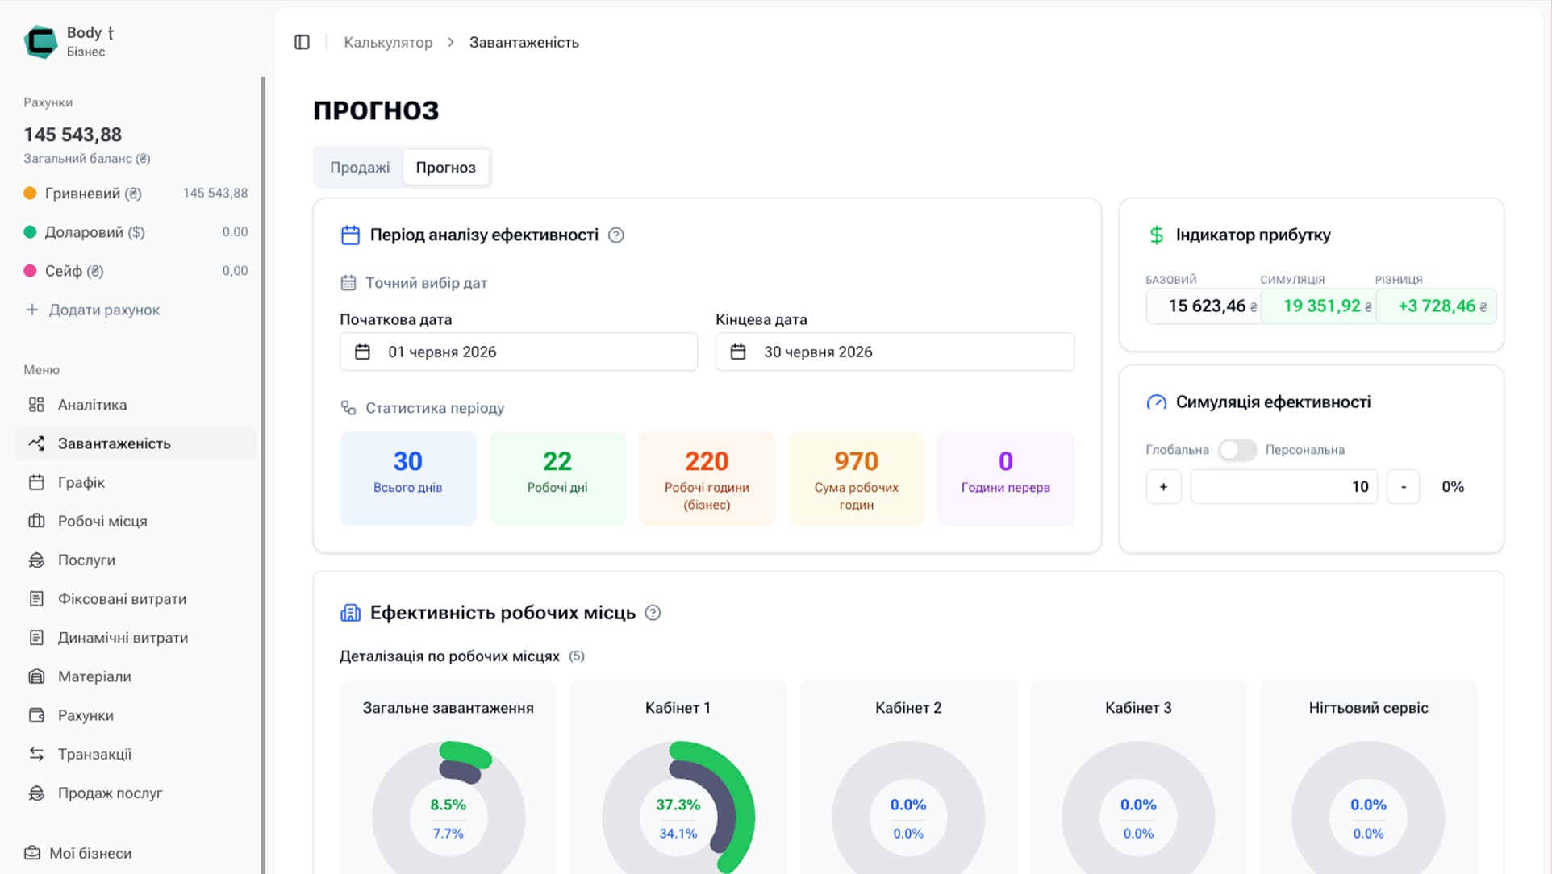The image size is (1552, 874).
Task: Click the building icon of Ефективність робочих місць
Action: click(351, 613)
